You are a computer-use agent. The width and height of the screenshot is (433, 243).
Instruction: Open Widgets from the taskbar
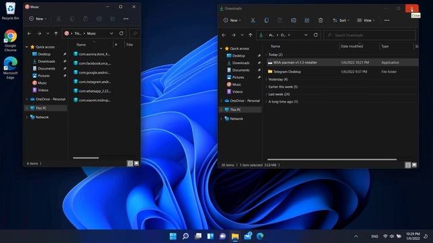pos(210,236)
